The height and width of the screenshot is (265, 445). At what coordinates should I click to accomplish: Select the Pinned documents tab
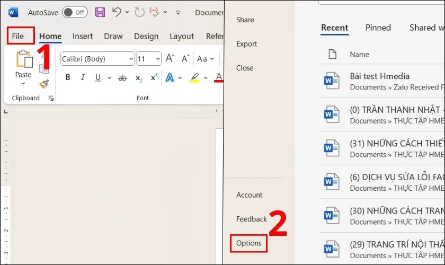[x=378, y=28]
